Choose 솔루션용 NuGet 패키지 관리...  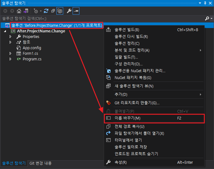pyautogui.click(x=154, y=71)
